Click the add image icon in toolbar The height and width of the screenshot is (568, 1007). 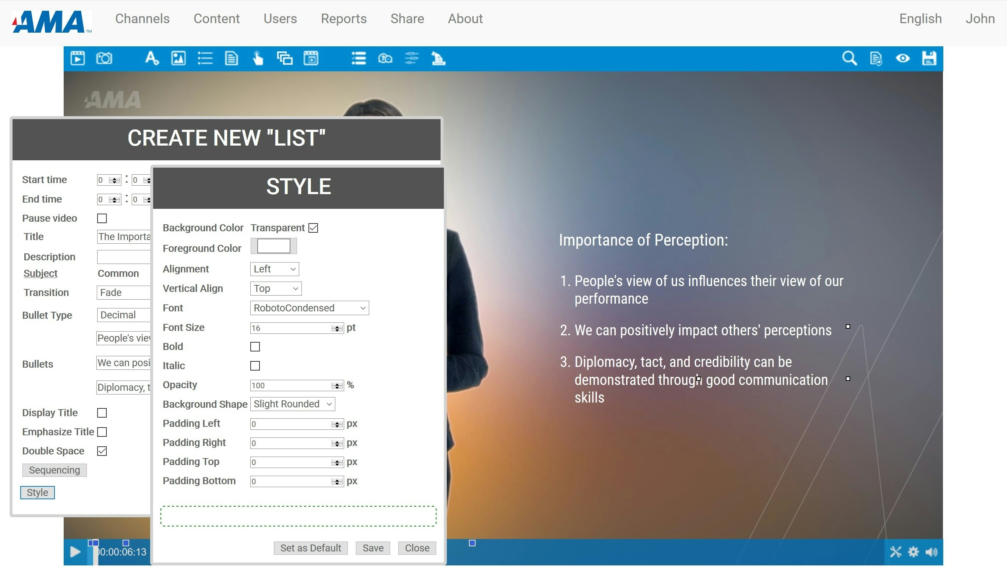[178, 58]
